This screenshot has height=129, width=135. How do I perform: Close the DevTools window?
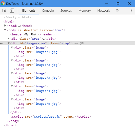[130, 4]
